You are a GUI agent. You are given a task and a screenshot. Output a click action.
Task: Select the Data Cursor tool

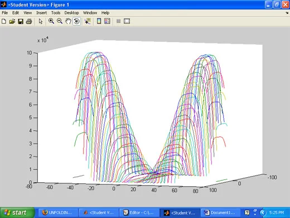(x=88, y=21)
